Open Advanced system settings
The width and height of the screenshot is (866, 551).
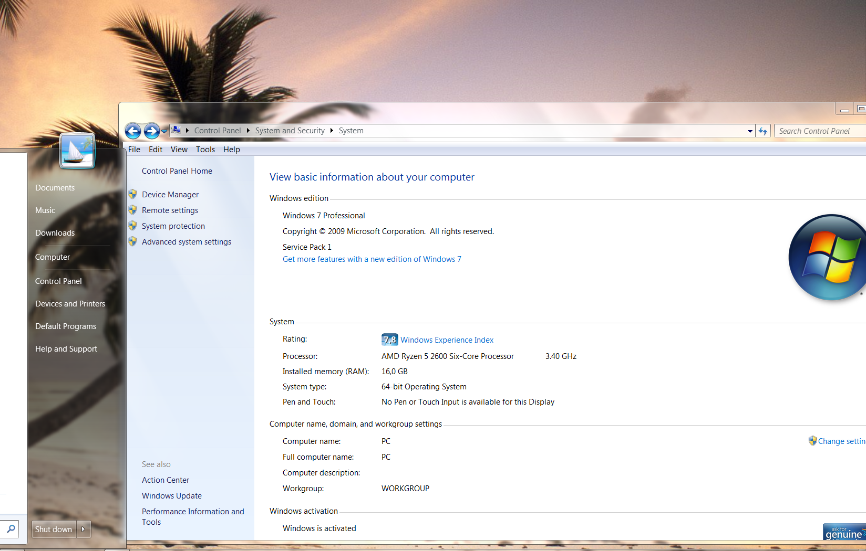click(x=186, y=242)
